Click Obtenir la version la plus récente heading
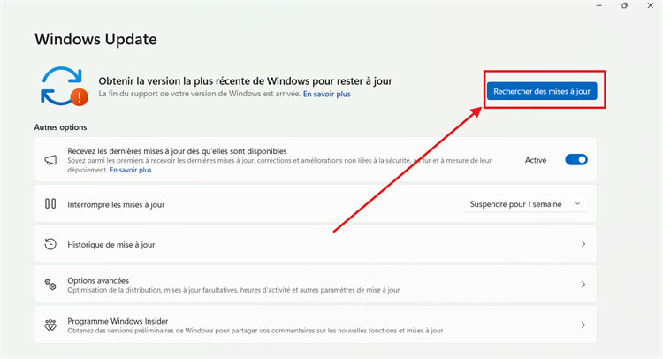Screen dimensions: 663x359 click(245, 80)
